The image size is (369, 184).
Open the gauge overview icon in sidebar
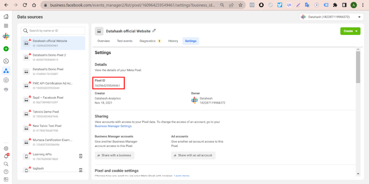[6, 61]
